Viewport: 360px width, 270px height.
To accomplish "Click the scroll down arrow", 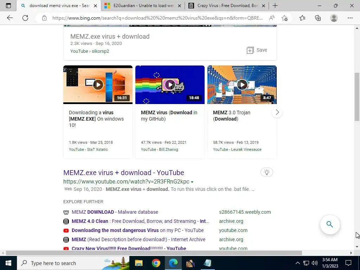I will tap(357, 247).
